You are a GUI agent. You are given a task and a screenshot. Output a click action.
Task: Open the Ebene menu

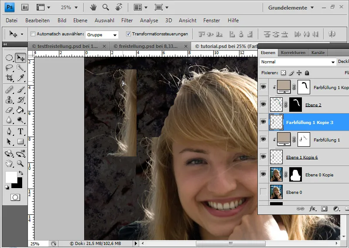80,21
